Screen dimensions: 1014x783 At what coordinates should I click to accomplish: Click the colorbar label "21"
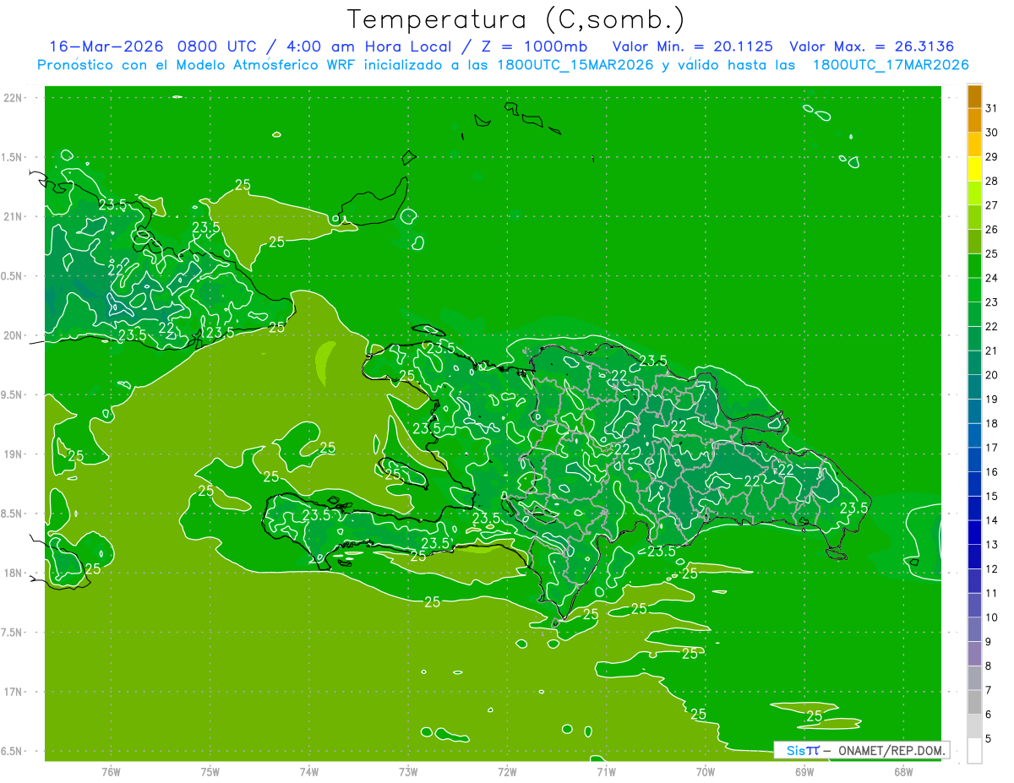pos(991,351)
